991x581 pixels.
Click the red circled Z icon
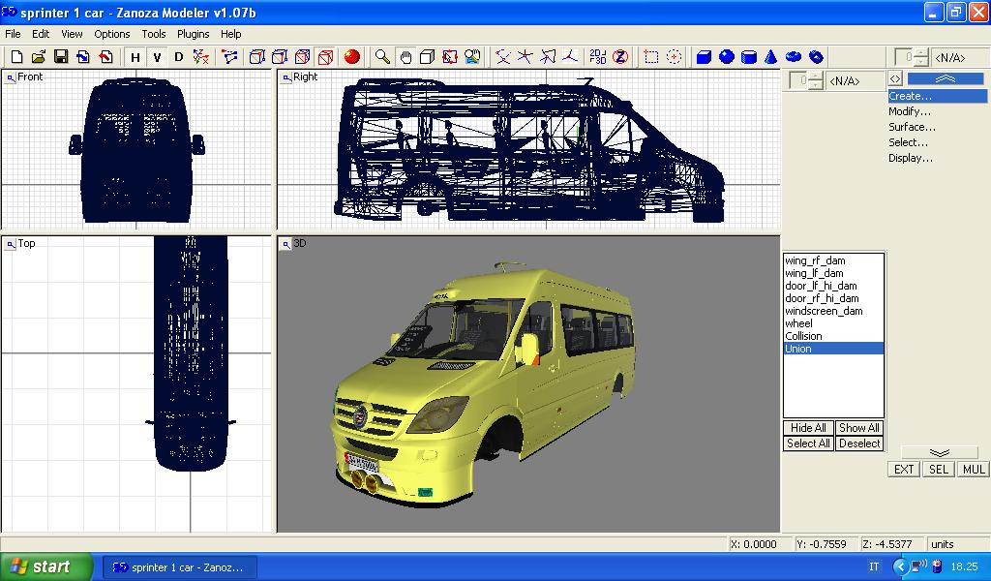[x=620, y=57]
